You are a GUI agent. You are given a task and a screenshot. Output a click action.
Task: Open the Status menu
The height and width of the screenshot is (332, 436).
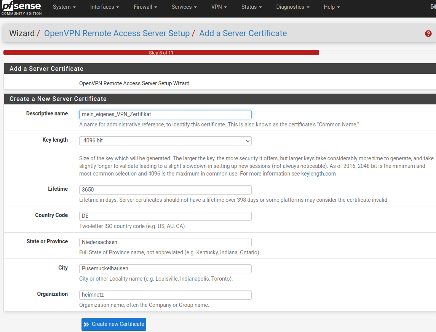pyautogui.click(x=252, y=7)
